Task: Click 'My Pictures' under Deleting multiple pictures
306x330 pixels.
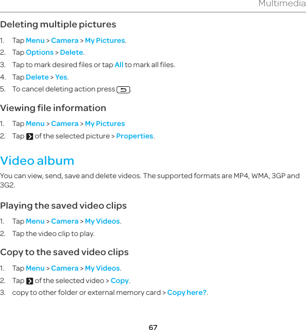Action: click(x=105, y=41)
